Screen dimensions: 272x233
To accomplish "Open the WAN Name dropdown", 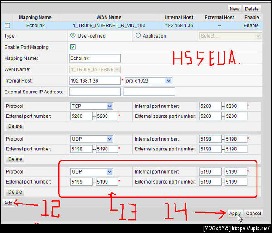I will pos(95,69).
